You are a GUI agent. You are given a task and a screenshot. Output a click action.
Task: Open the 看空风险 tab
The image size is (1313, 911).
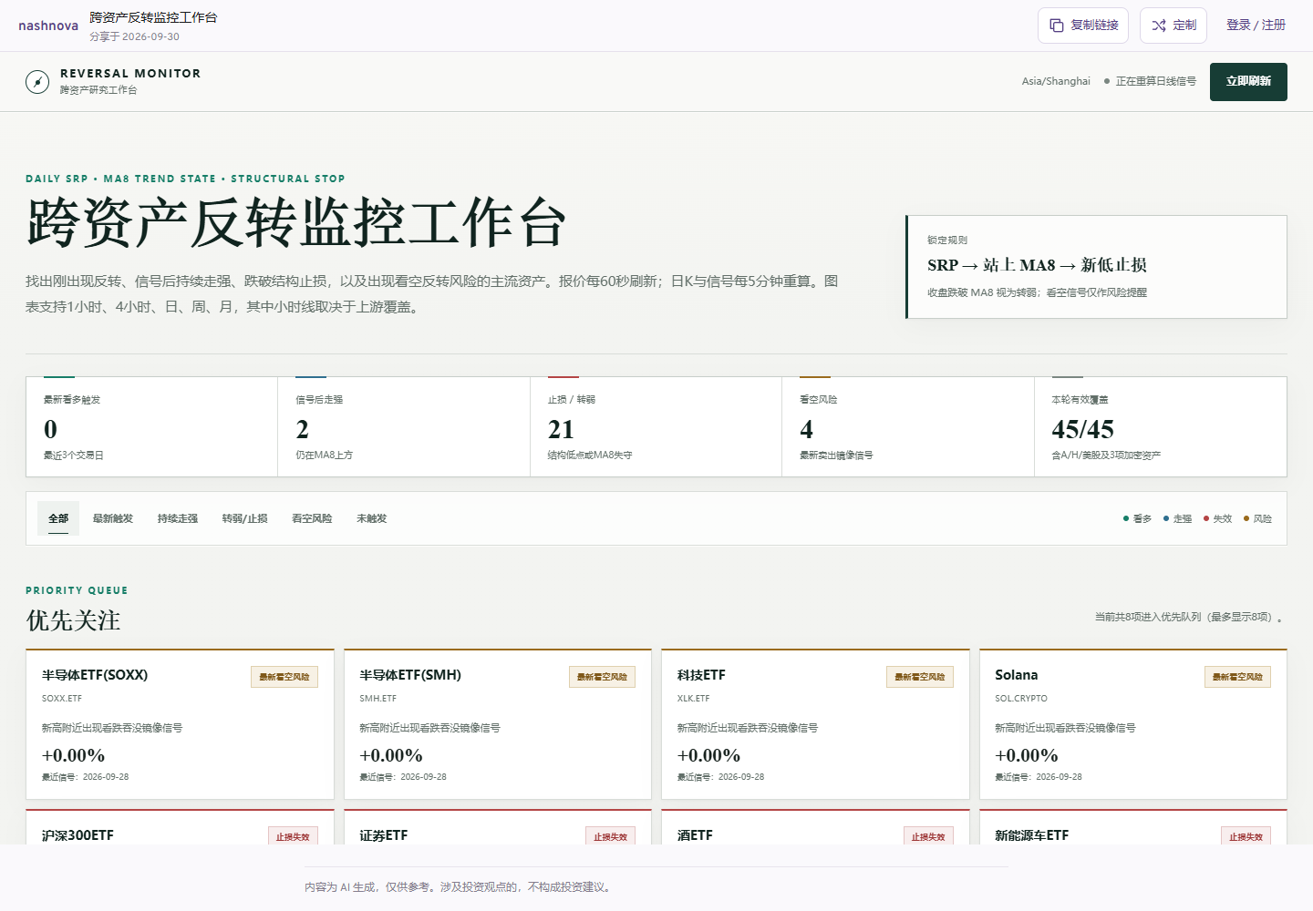(312, 518)
